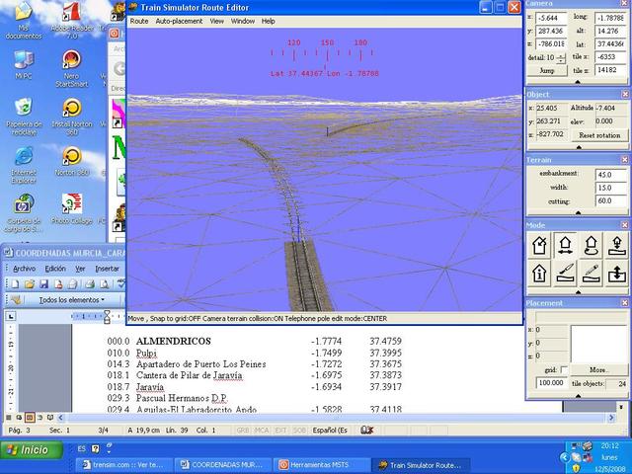Click the embankment value input field
The image size is (632, 474).
[x=610, y=174]
